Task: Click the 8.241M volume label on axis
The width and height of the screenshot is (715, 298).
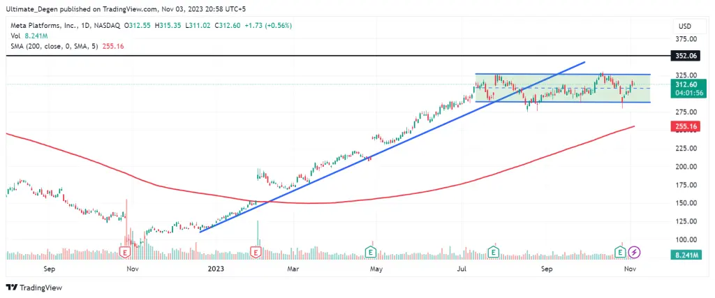Action: tap(685, 256)
